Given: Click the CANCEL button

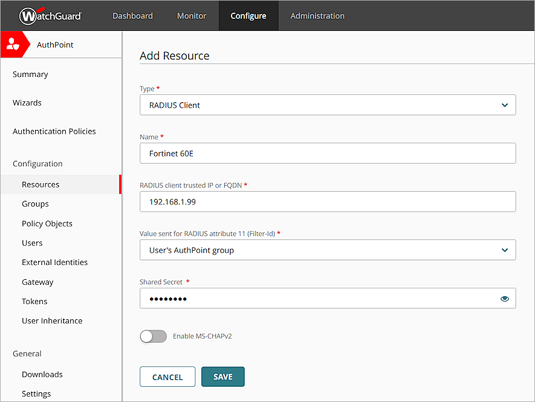Looking at the screenshot, I should 167,376.
